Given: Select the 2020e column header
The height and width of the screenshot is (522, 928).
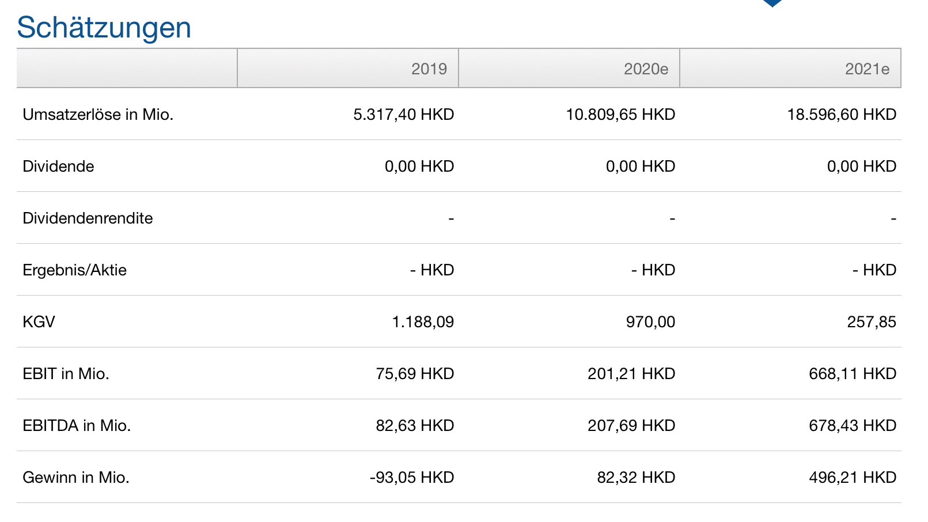Looking at the screenshot, I should click(646, 69).
